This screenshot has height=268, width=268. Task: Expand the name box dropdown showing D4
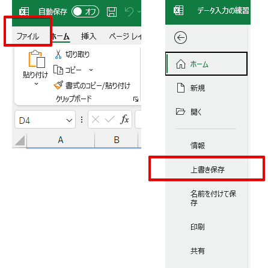(x=69, y=120)
